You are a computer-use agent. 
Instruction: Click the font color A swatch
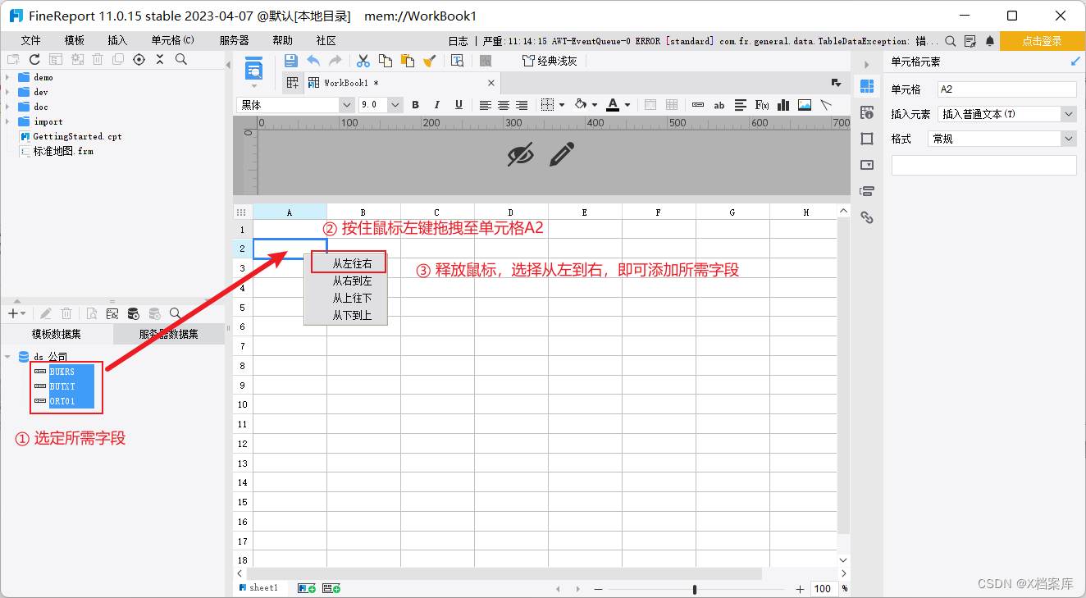pyautogui.click(x=613, y=105)
